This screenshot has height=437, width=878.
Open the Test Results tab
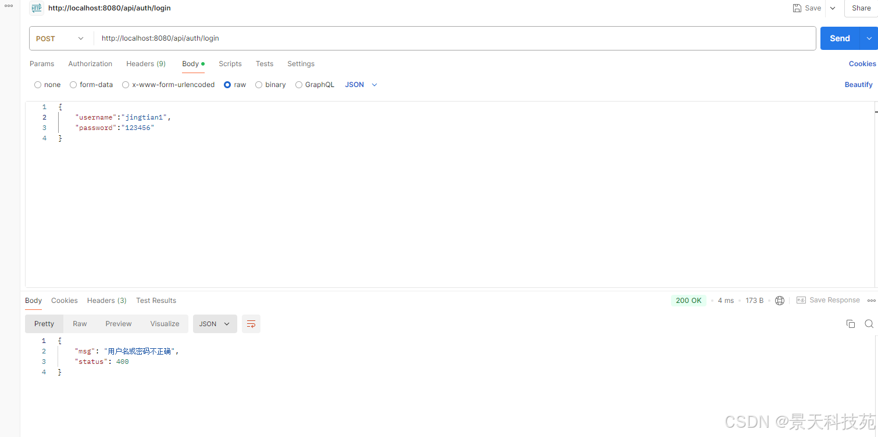(x=156, y=301)
